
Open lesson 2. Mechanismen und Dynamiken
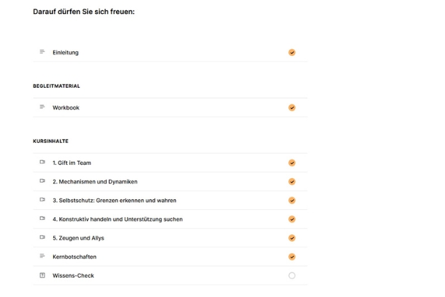95,181
